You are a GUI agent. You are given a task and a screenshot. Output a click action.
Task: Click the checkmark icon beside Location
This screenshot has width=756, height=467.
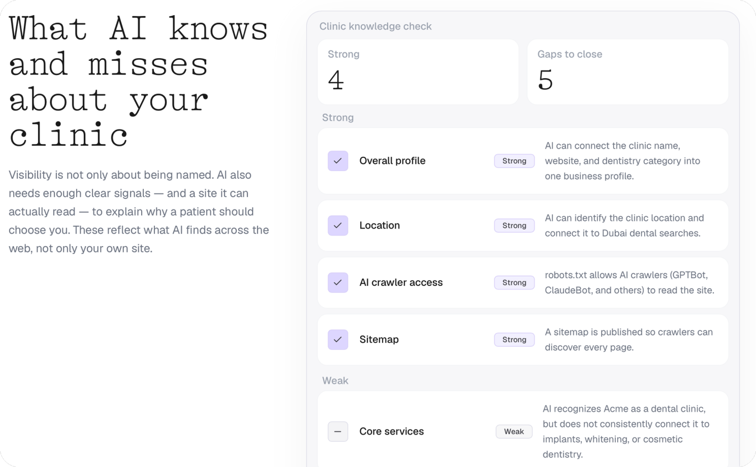click(x=338, y=226)
